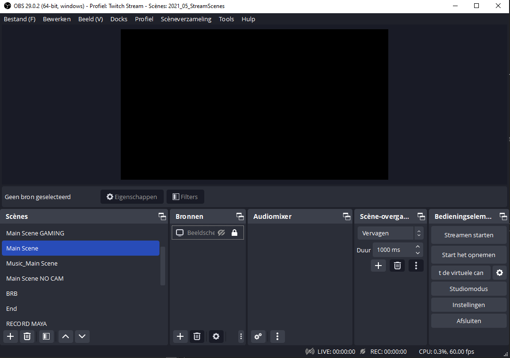This screenshot has width=510, height=358.
Task: Select the Main Scene entry
Action: point(81,248)
